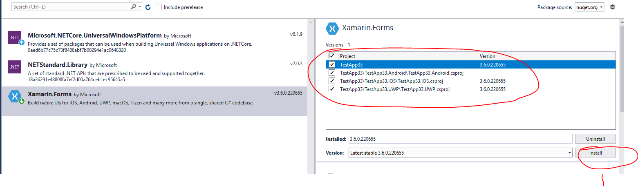The width and height of the screenshot is (638, 186).
Task: Click the v2.0.3 version label
Action: 296,64
